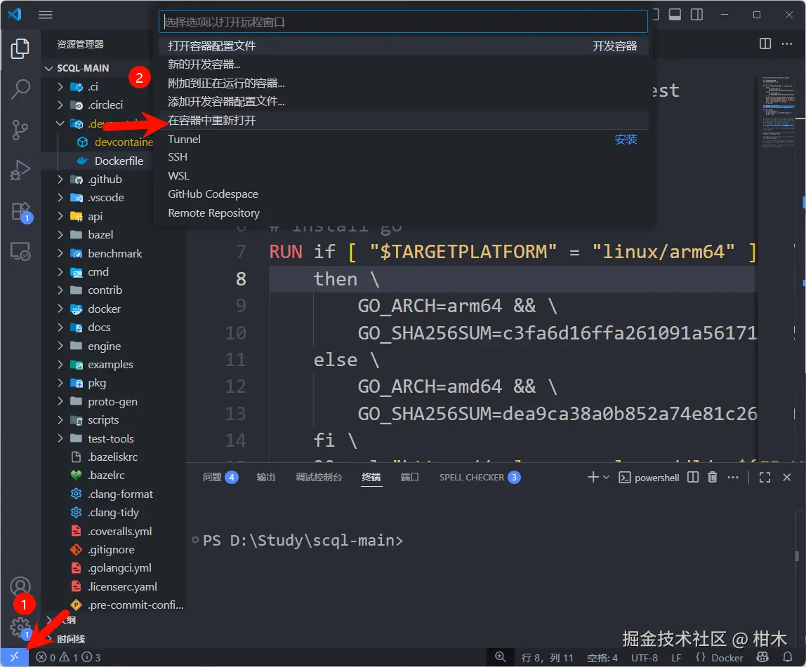The width and height of the screenshot is (806, 667).
Task: Select the SSH option
Action: (403, 157)
